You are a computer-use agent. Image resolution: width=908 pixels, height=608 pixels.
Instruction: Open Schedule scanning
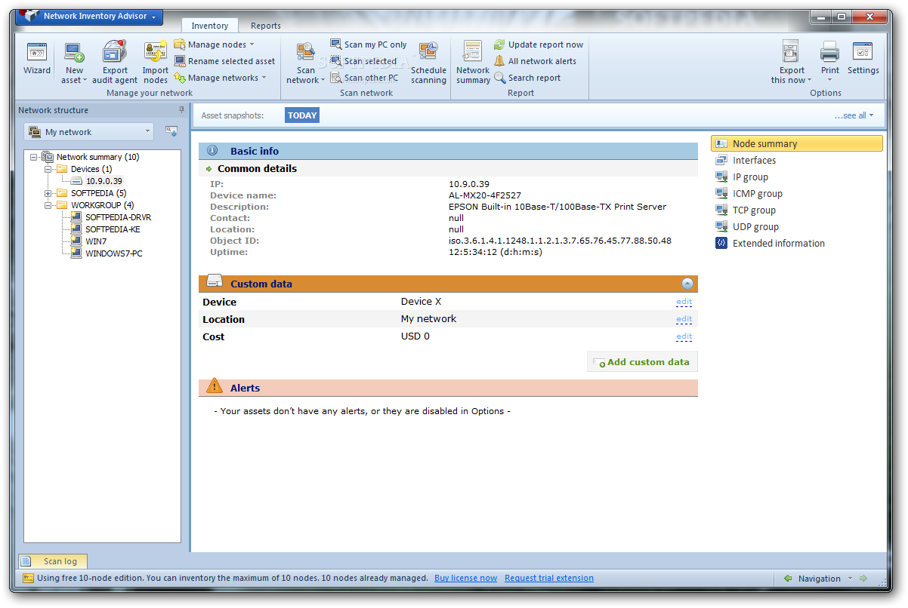tap(428, 62)
